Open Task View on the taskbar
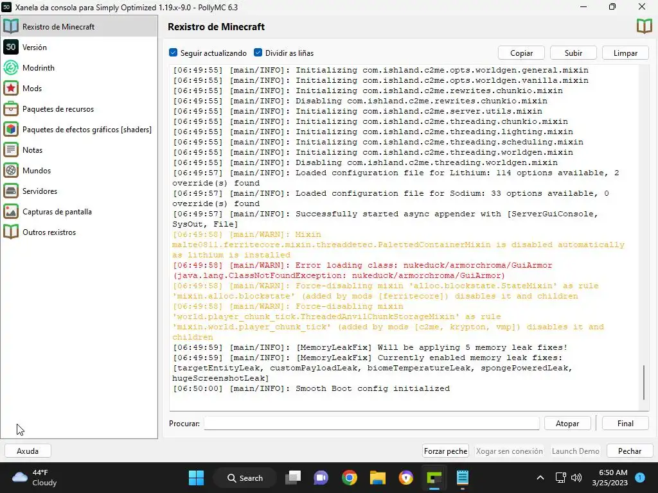This screenshot has height=493, width=658. pyautogui.click(x=293, y=478)
